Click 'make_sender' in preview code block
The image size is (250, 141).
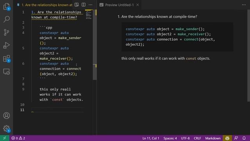[x=187, y=29]
